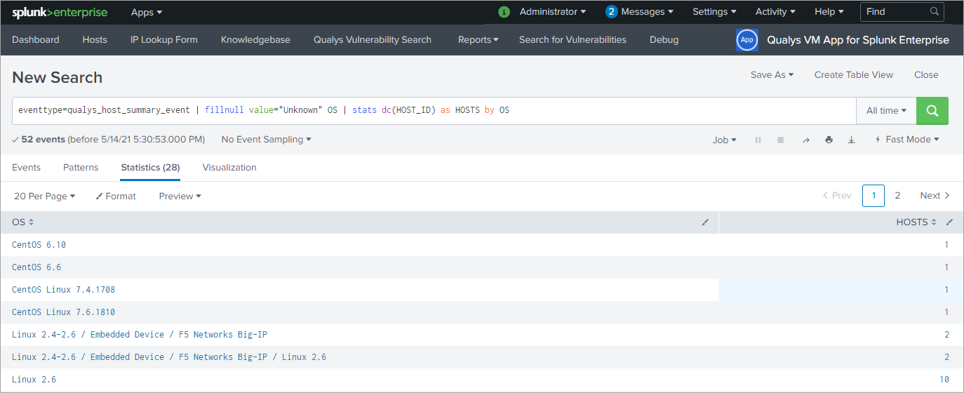Click the Next page link

tap(935, 196)
